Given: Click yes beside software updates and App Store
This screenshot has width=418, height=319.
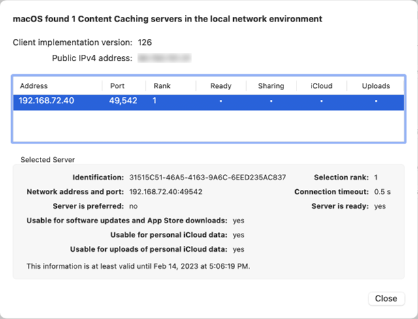Looking at the screenshot, I should pyautogui.click(x=238, y=220).
